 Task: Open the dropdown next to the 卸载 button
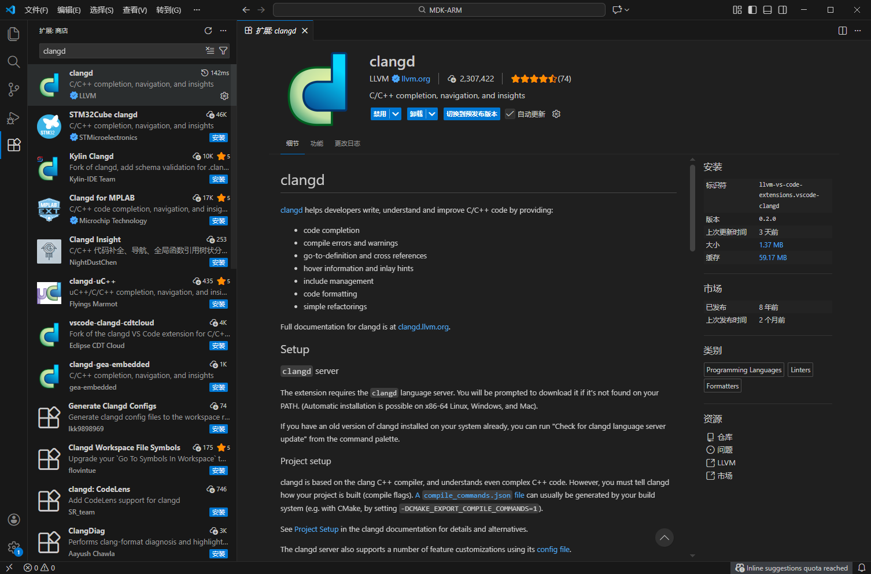[432, 113]
